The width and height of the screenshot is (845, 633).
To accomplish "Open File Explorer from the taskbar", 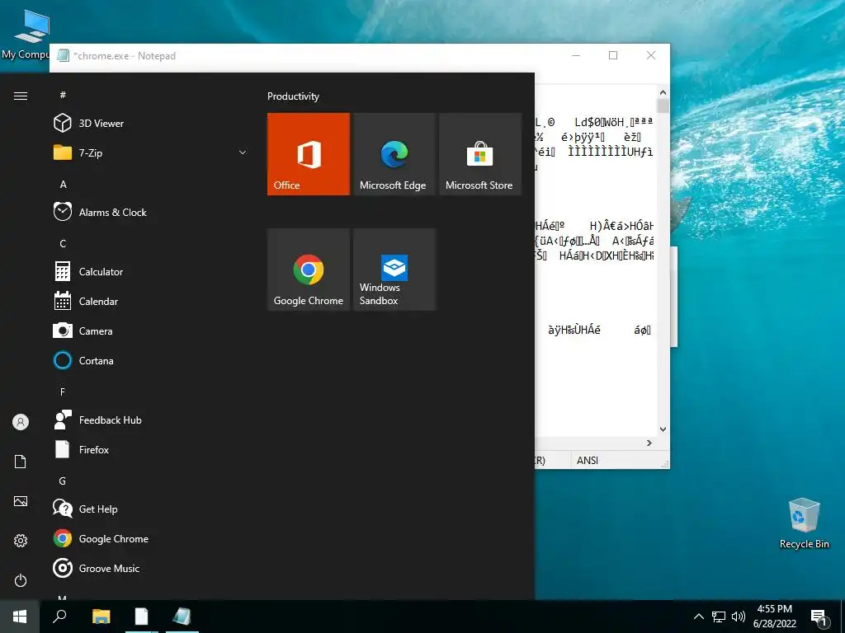I will pyautogui.click(x=101, y=617).
